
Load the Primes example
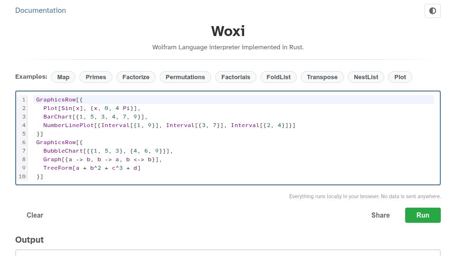tap(95, 77)
